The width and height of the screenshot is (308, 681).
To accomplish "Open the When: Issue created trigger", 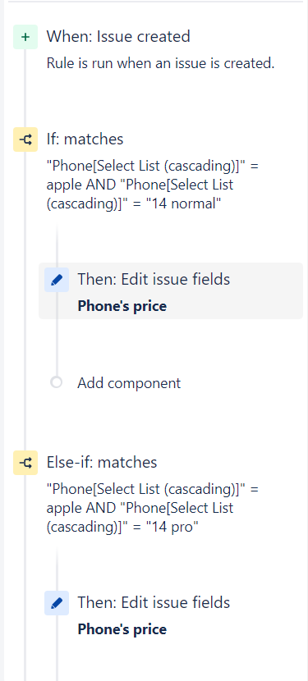I will point(118,36).
